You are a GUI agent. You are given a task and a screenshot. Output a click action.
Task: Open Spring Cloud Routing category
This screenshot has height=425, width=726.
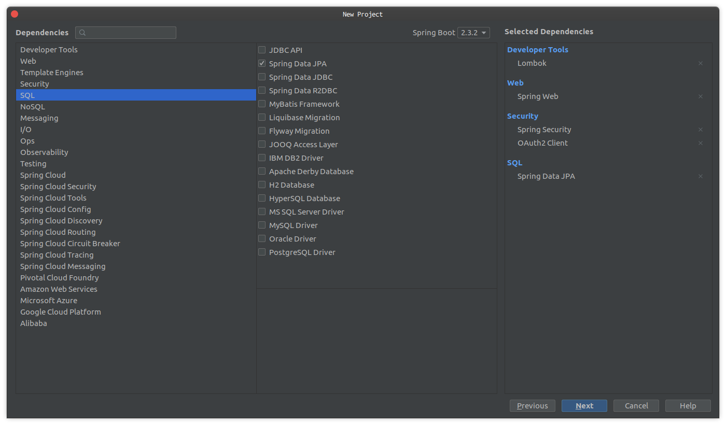pos(136,232)
